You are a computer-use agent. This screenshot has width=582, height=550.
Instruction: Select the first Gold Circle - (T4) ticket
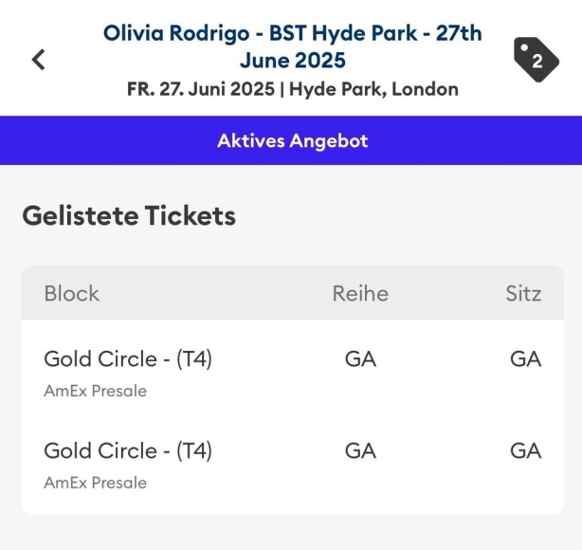(128, 359)
